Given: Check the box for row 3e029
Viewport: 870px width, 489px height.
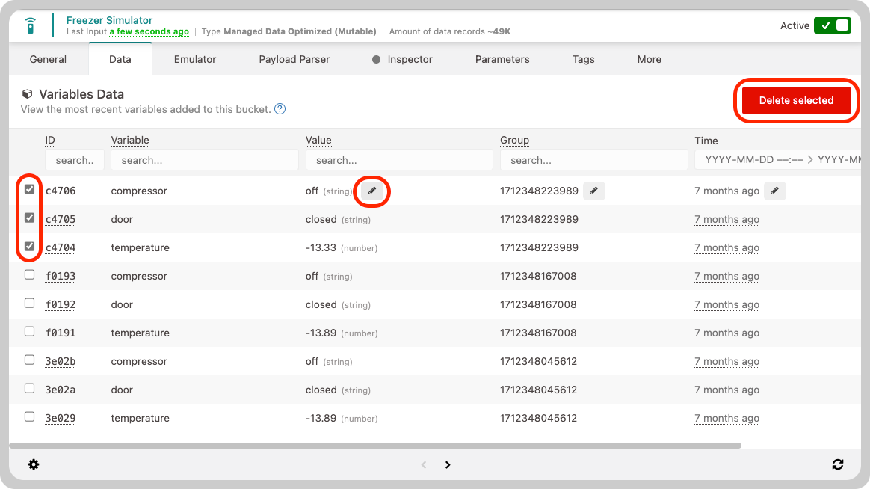Looking at the screenshot, I should click(30, 416).
